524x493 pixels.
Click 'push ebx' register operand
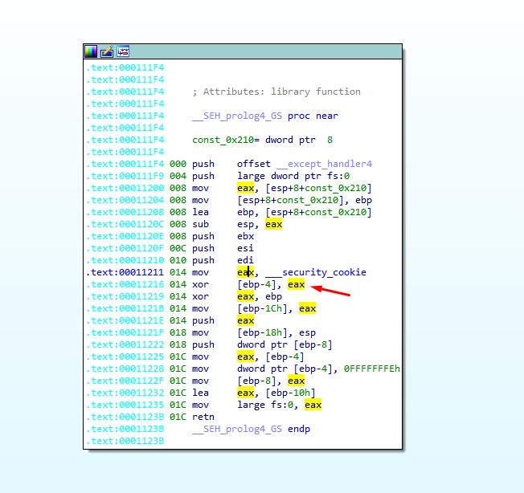pyautogui.click(x=246, y=236)
